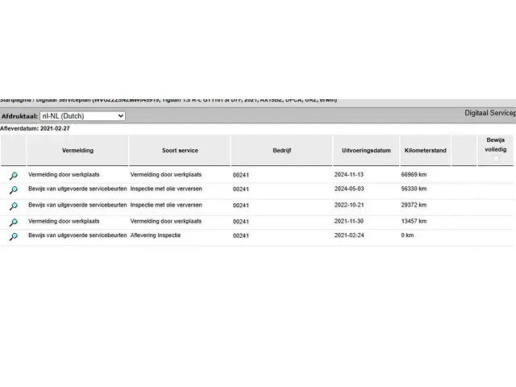Select the Bedrijf column header
This screenshot has width=516, height=387.
pyautogui.click(x=281, y=151)
